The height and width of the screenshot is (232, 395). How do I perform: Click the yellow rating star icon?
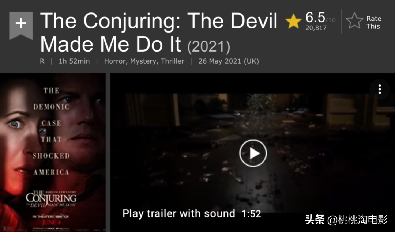point(293,22)
